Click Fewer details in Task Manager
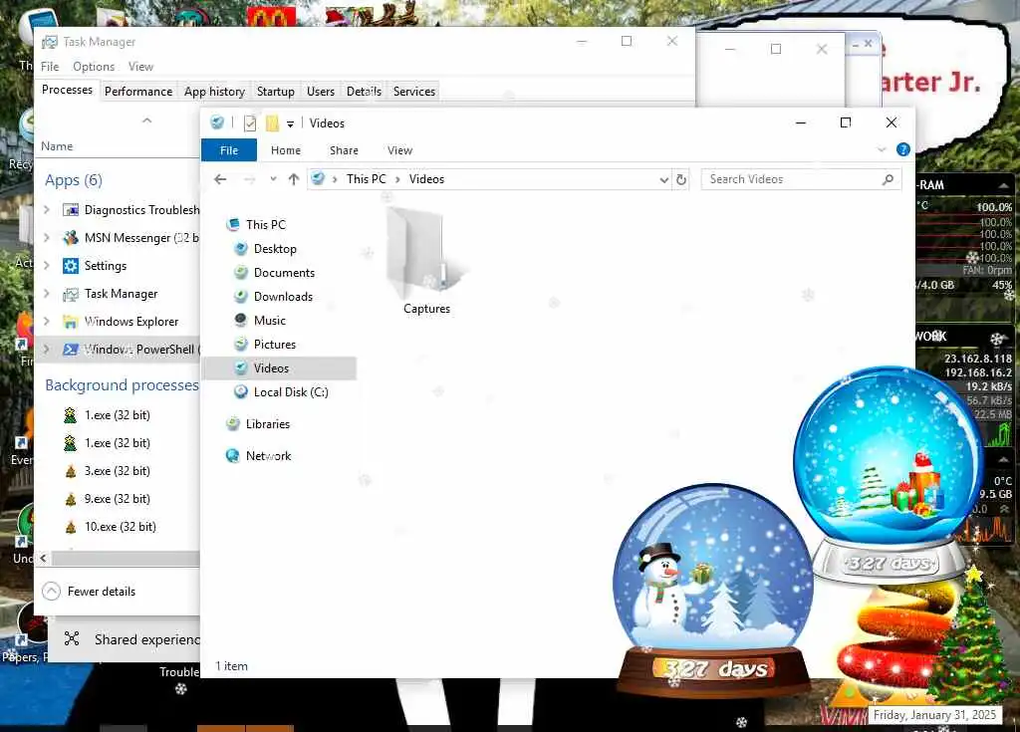This screenshot has width=1020, height=732. pos(89,592)
